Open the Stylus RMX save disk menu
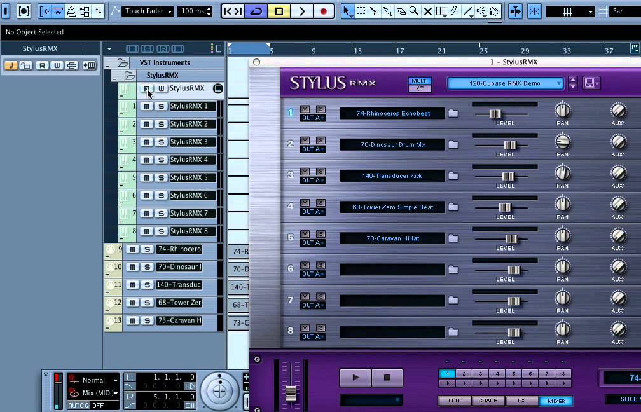Image resolution: width=641 pixels, height=412 pixels. click(591, 83)
